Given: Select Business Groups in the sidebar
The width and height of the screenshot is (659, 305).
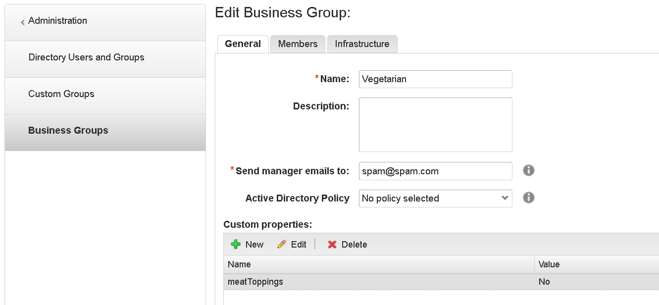Looking at the screenshot, I should 68,130.
